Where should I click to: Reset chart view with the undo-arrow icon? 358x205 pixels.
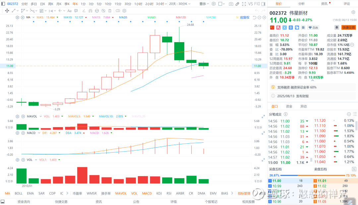255,18
